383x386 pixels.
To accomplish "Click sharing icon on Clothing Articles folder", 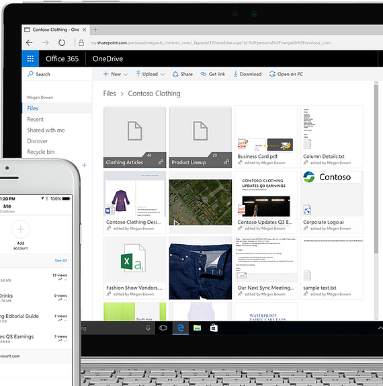I will click(161, 162).
